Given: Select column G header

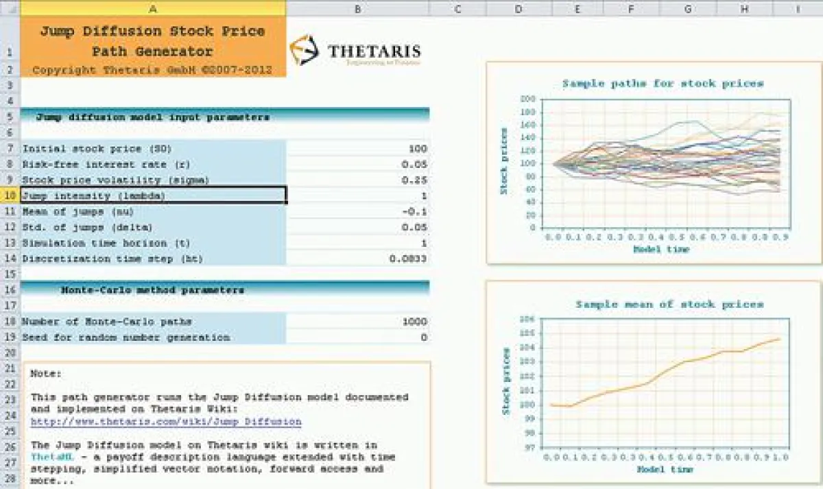Looking at the screenshot, I should [x=688, y=8].
